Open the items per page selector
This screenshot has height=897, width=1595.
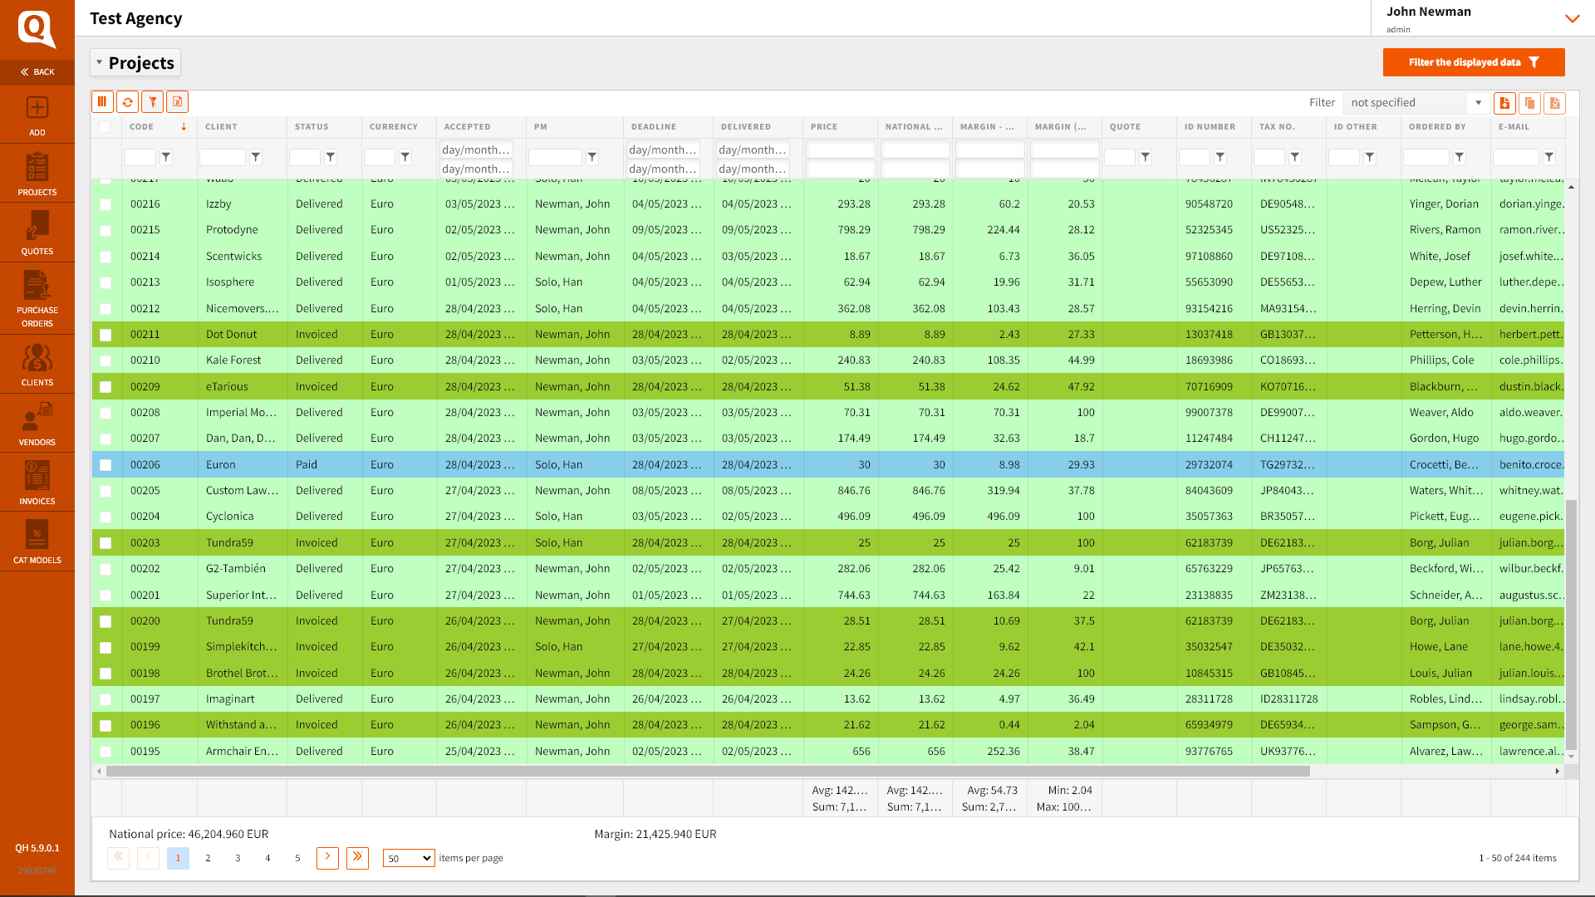(x=409, y=858)
